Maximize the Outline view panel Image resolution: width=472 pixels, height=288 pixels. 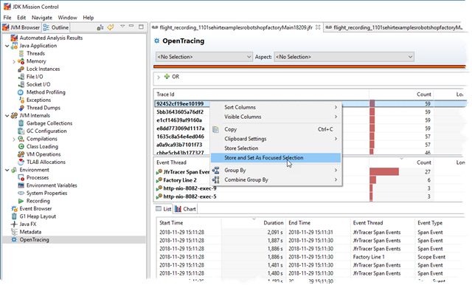click(x=141, y=27)
